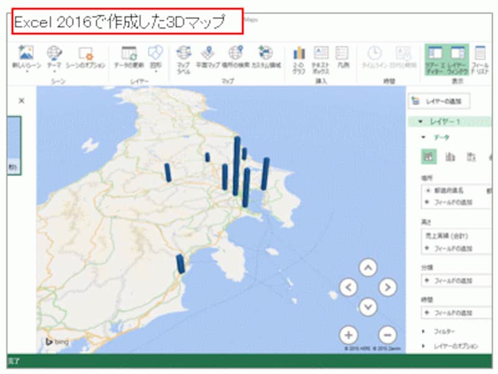
Task: Click the tallest data column near Tokyo
Action: [237, 166]
